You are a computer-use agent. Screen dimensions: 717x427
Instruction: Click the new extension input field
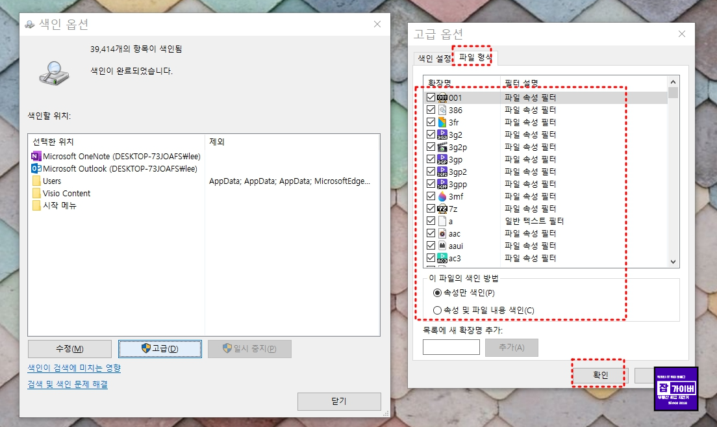[x=451, y=346]
